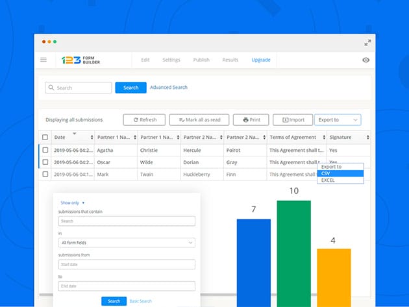Click Mark all as read

pyautogui.click(x=199, y=120)
